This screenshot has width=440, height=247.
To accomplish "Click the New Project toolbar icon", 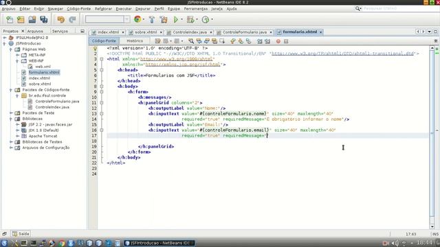I will click(x=21, y=20).
